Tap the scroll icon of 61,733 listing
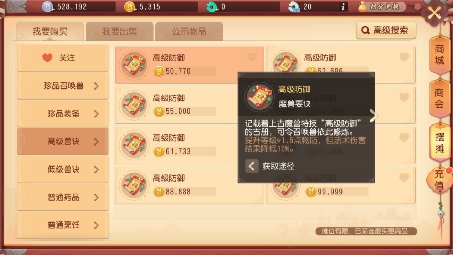Screen dimensions: 453x255 pyautogui.click(x=134, y=145)
